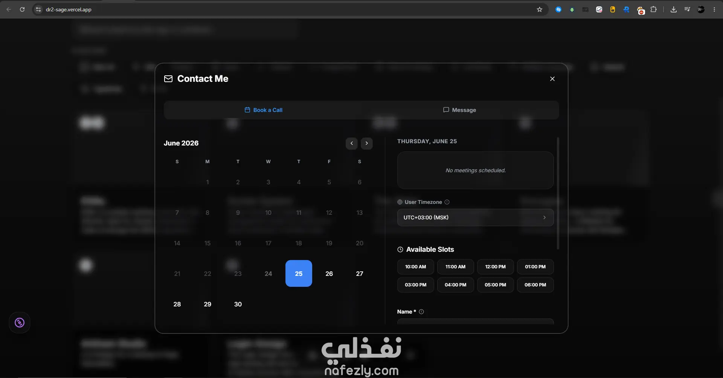Viewport: 723px width, 378px height.
Task: Select June 30 on the calendar
Action: tap(238, 304)
